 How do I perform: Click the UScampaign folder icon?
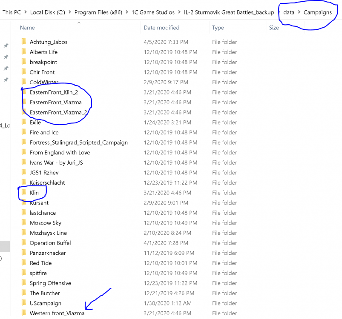click(24, 303)
